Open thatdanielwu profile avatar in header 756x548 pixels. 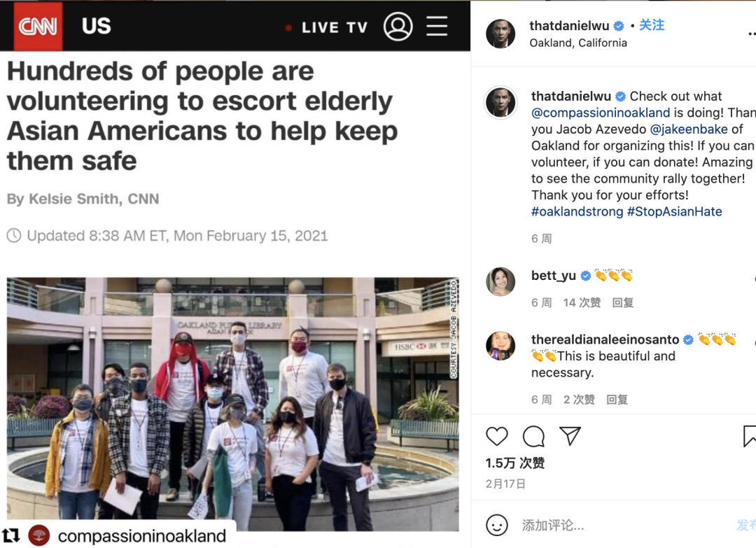click(500, 34)
